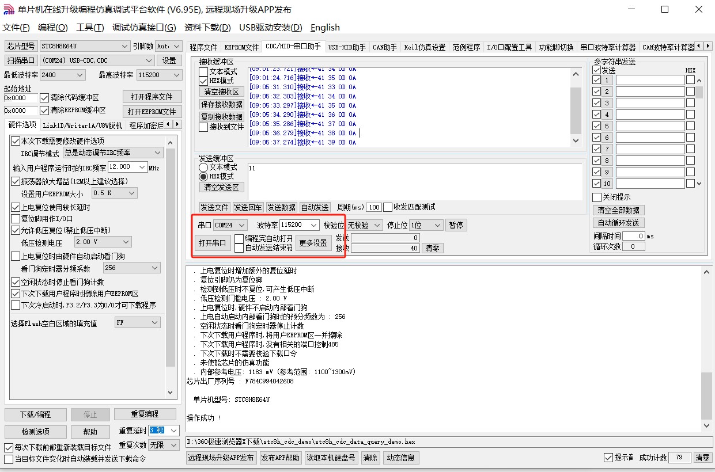Open 资料下载(D) menu

(x=207, y=28)
